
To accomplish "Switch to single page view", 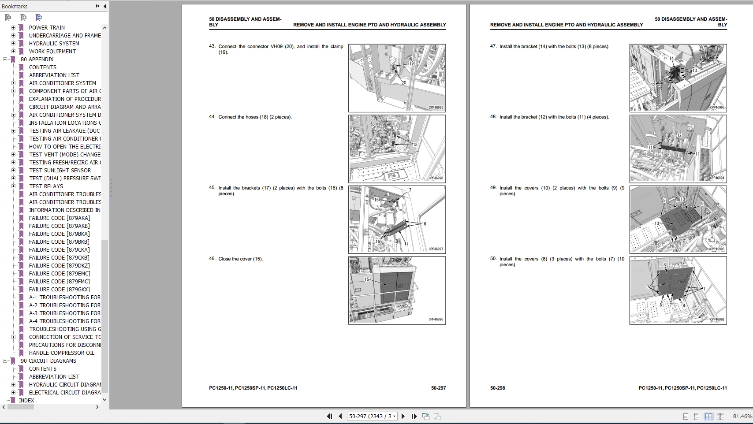I will coord(686,416).
